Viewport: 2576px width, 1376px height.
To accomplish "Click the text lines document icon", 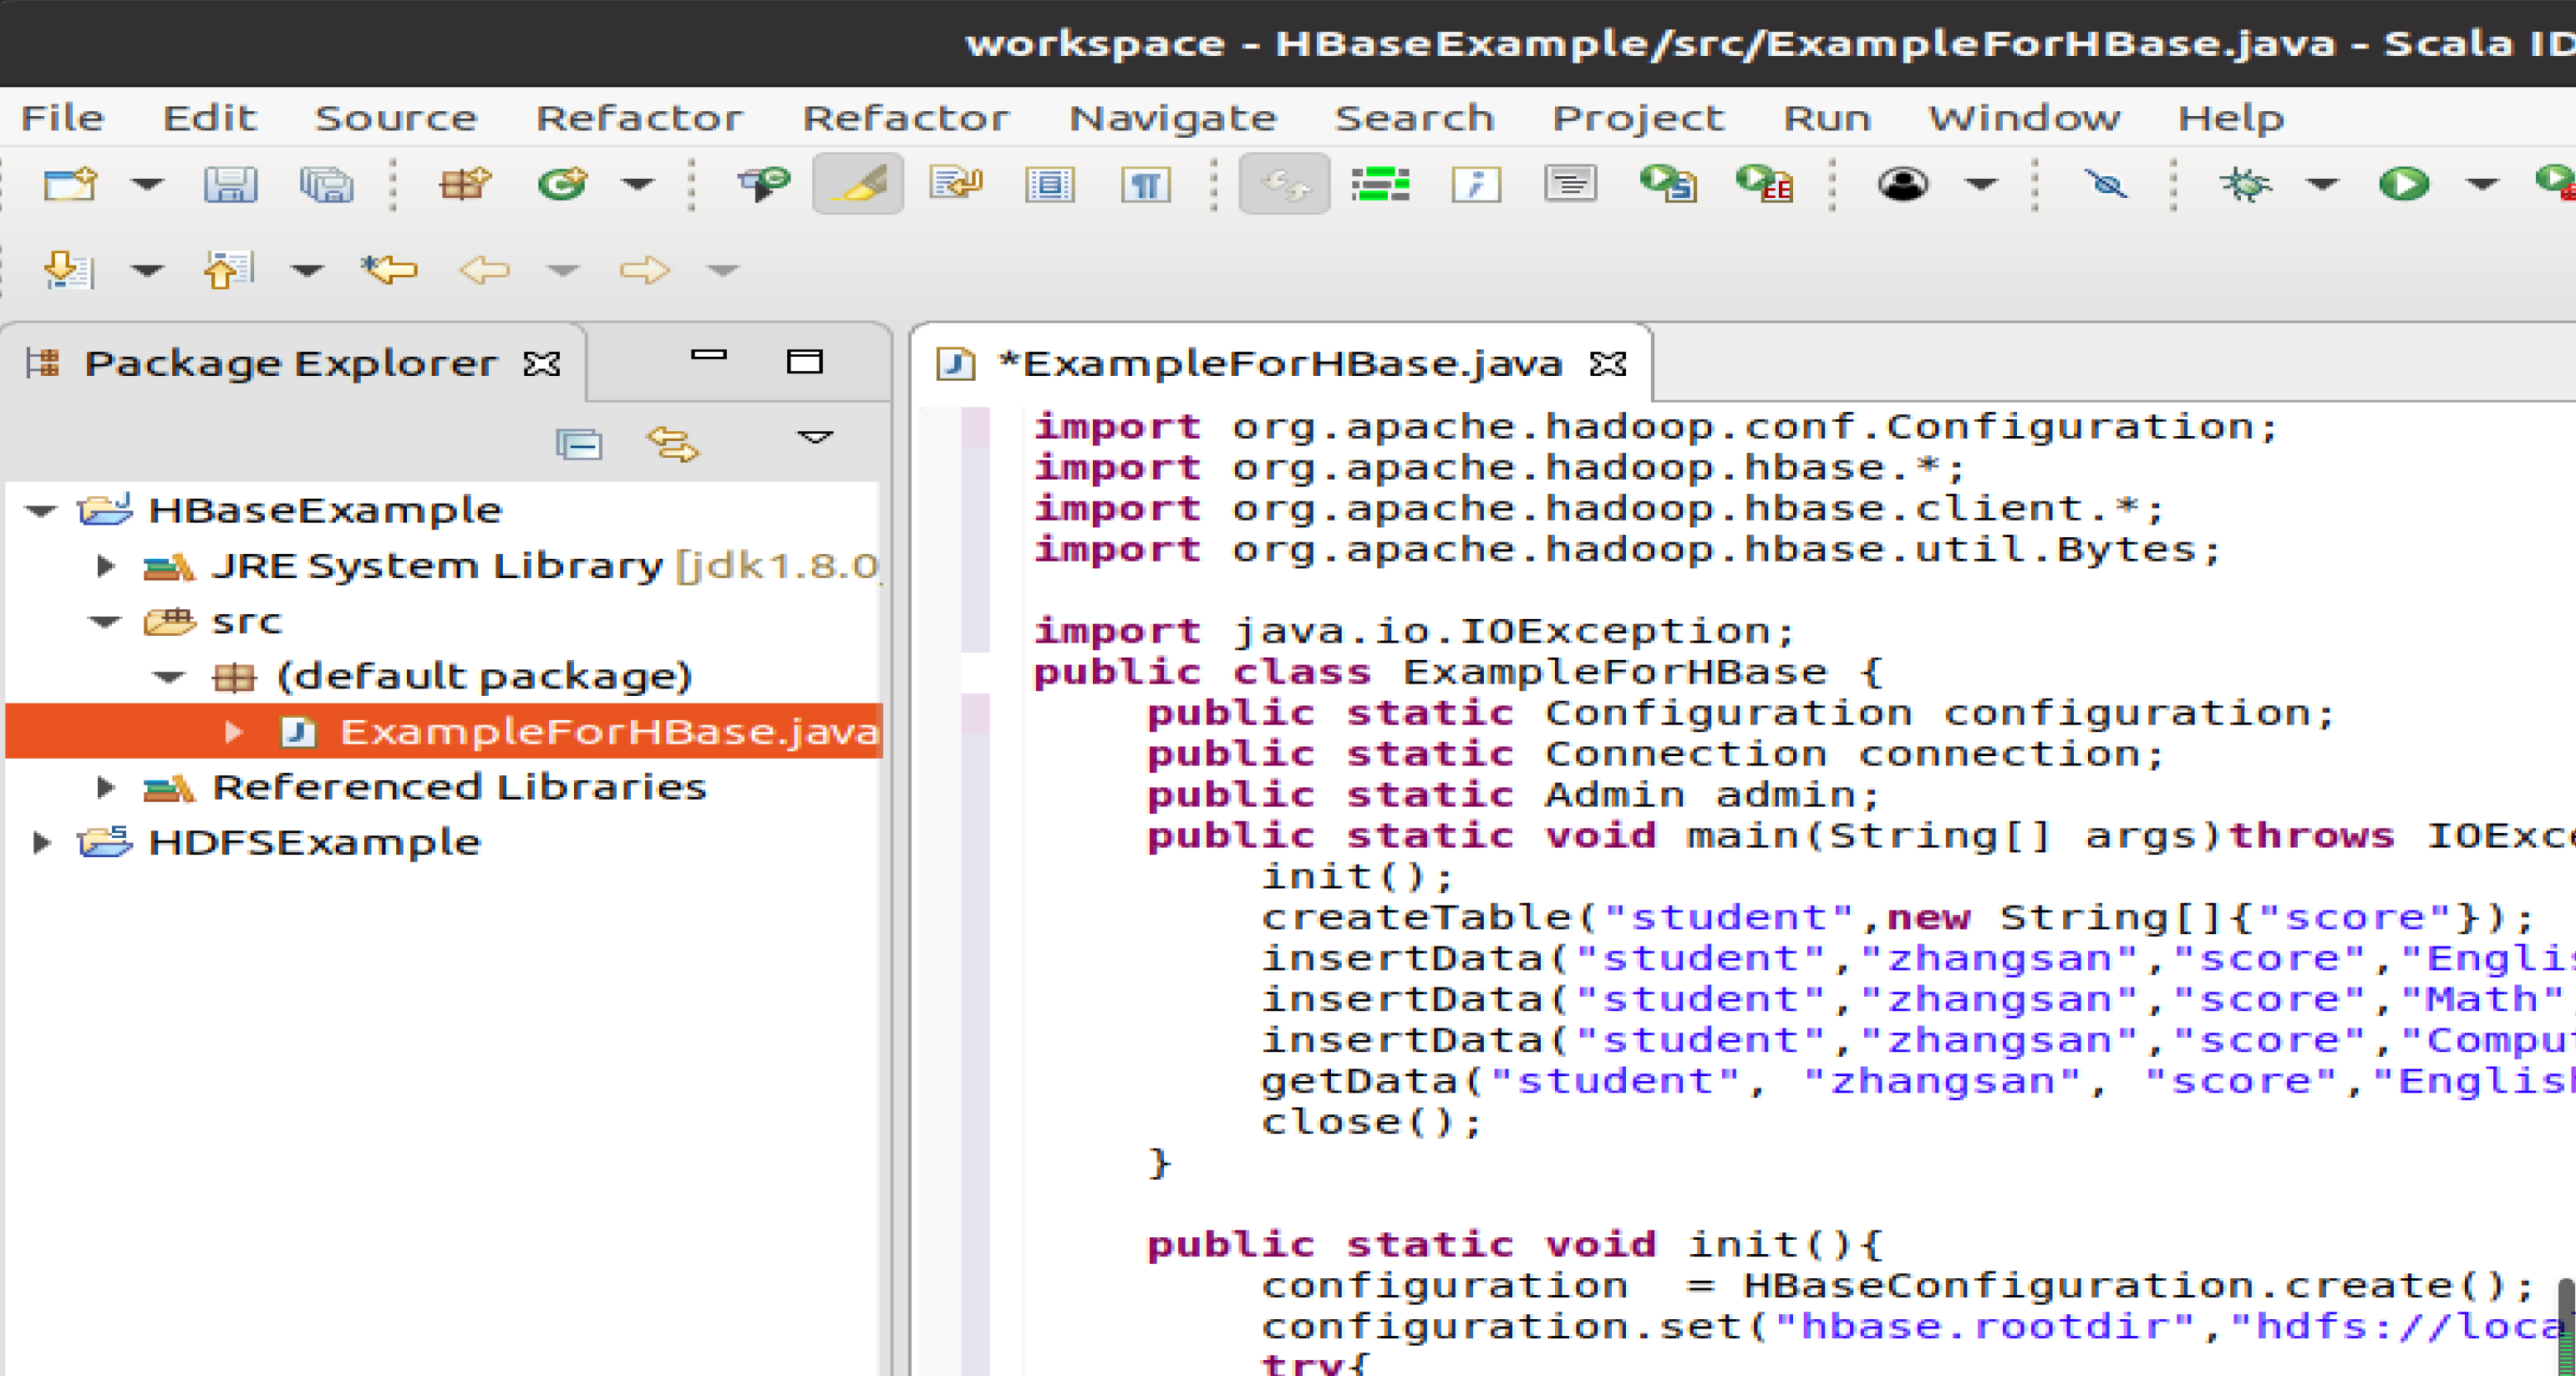I will tap(1570, 185).
